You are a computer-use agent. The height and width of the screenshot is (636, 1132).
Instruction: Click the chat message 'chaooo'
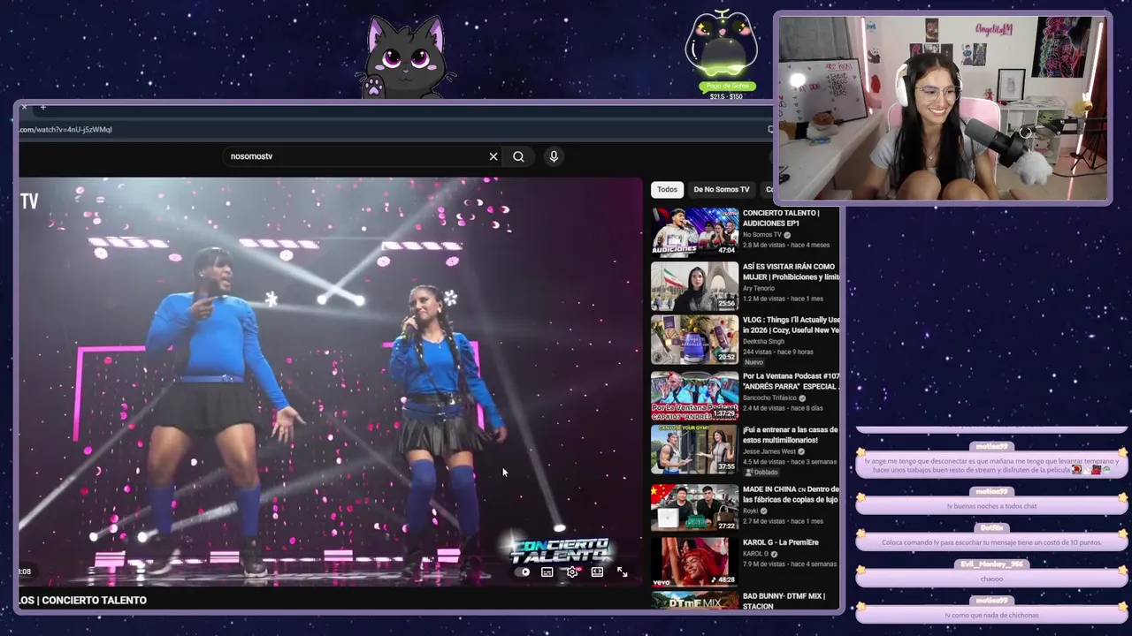pyautogui.click(x=991, y=579)
